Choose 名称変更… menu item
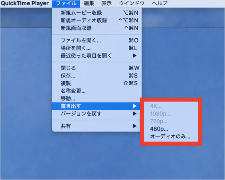Screen dimensions: 225x180 (x=97, y=91)
